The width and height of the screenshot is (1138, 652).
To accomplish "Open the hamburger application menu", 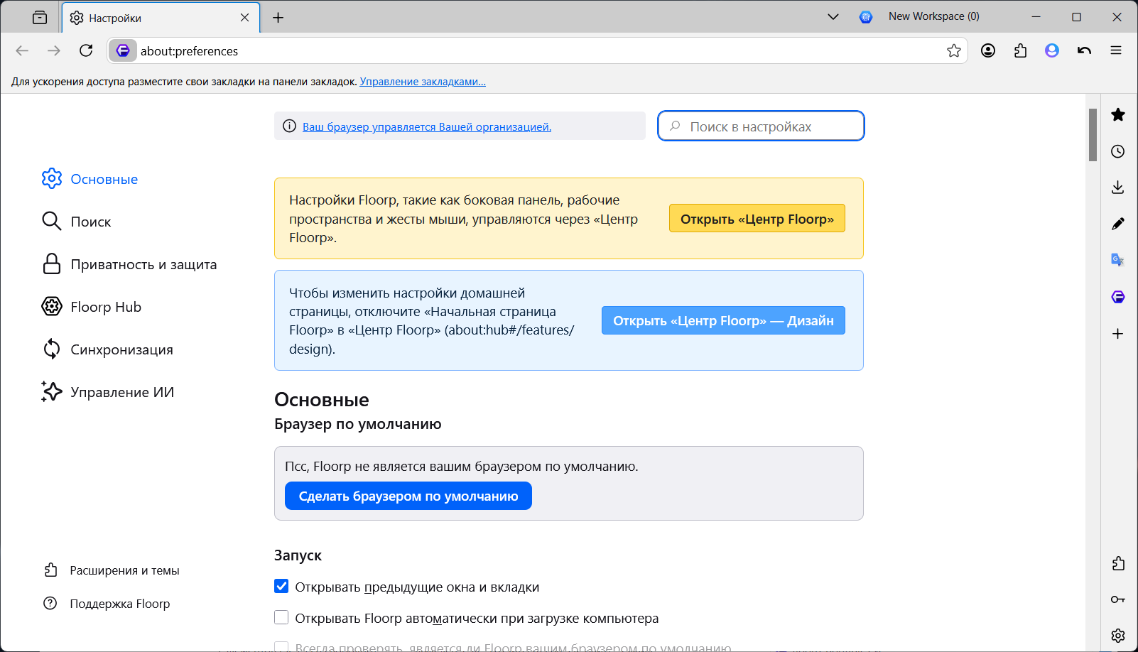I will pos(1116,50).
